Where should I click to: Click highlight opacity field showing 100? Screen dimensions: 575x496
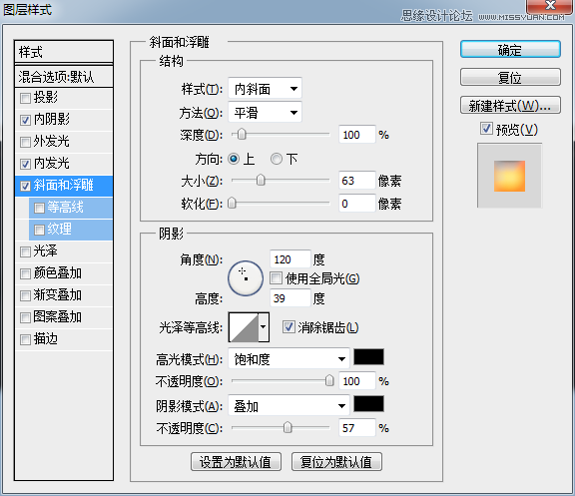pyautogui.click(x=357, y=381)
